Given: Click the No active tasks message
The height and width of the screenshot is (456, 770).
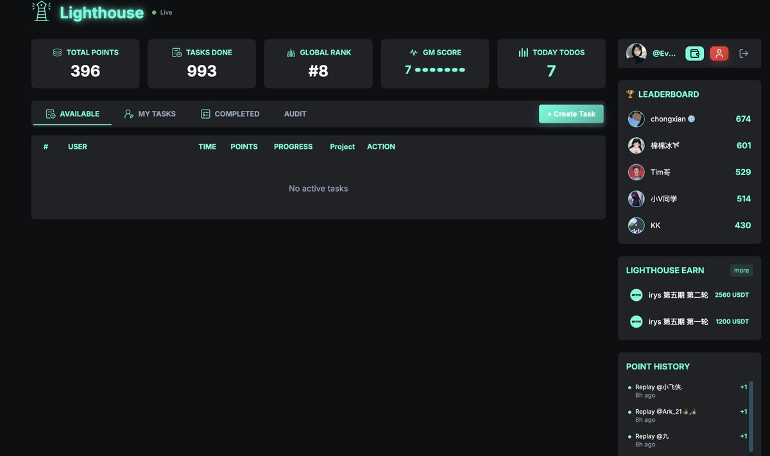Looking at the screenshot, I should pos(318,189).
